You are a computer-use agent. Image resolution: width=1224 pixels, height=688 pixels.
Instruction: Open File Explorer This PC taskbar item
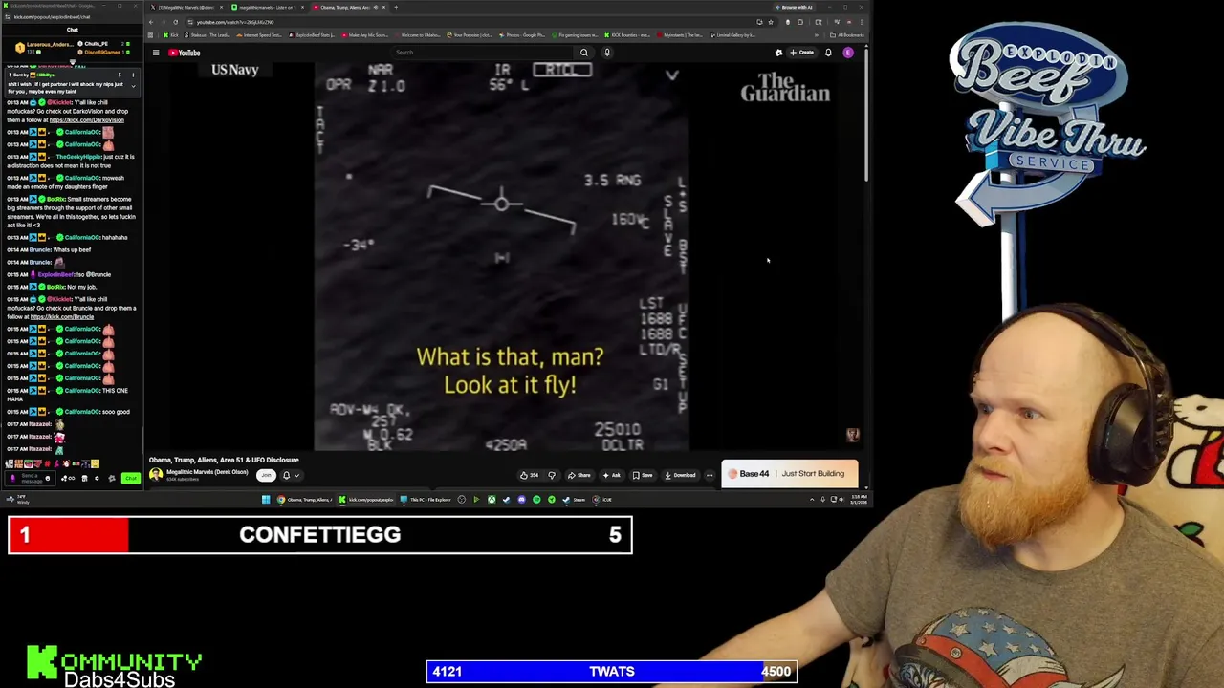tap(425, 499)
